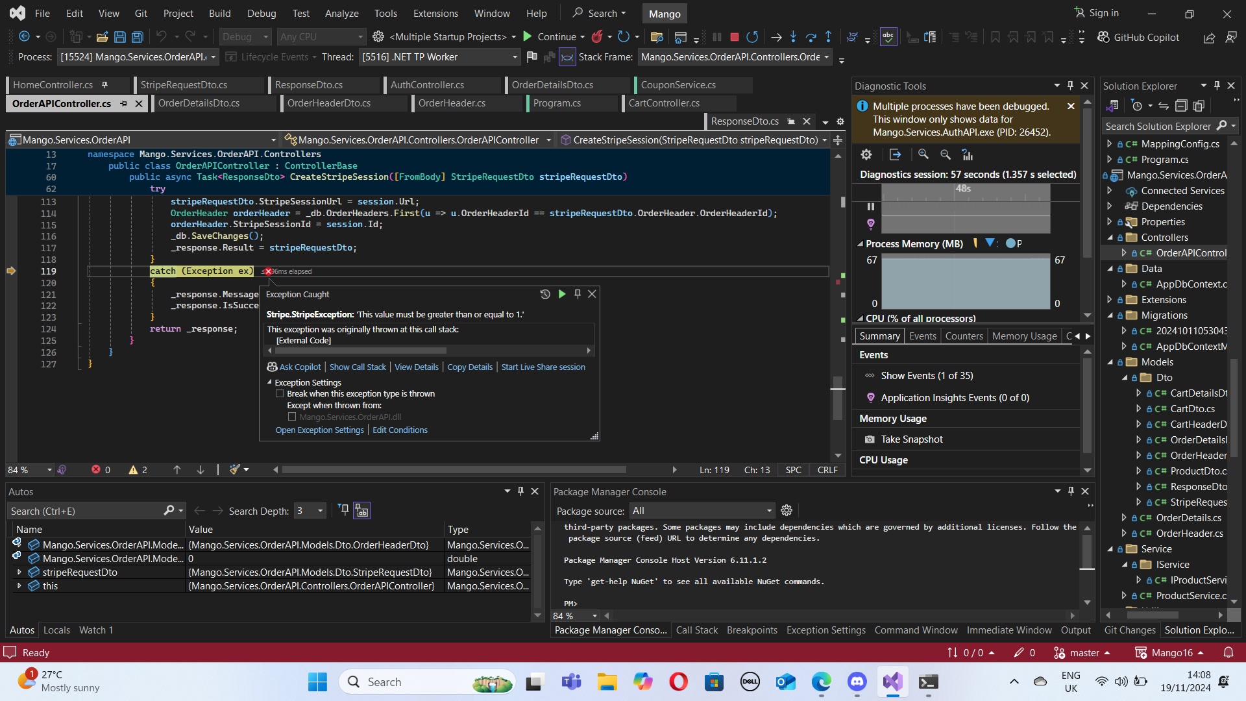1246x701 pixels.
Task: Click Collapse All in Solution Explorer
Action: (1181, 106)
